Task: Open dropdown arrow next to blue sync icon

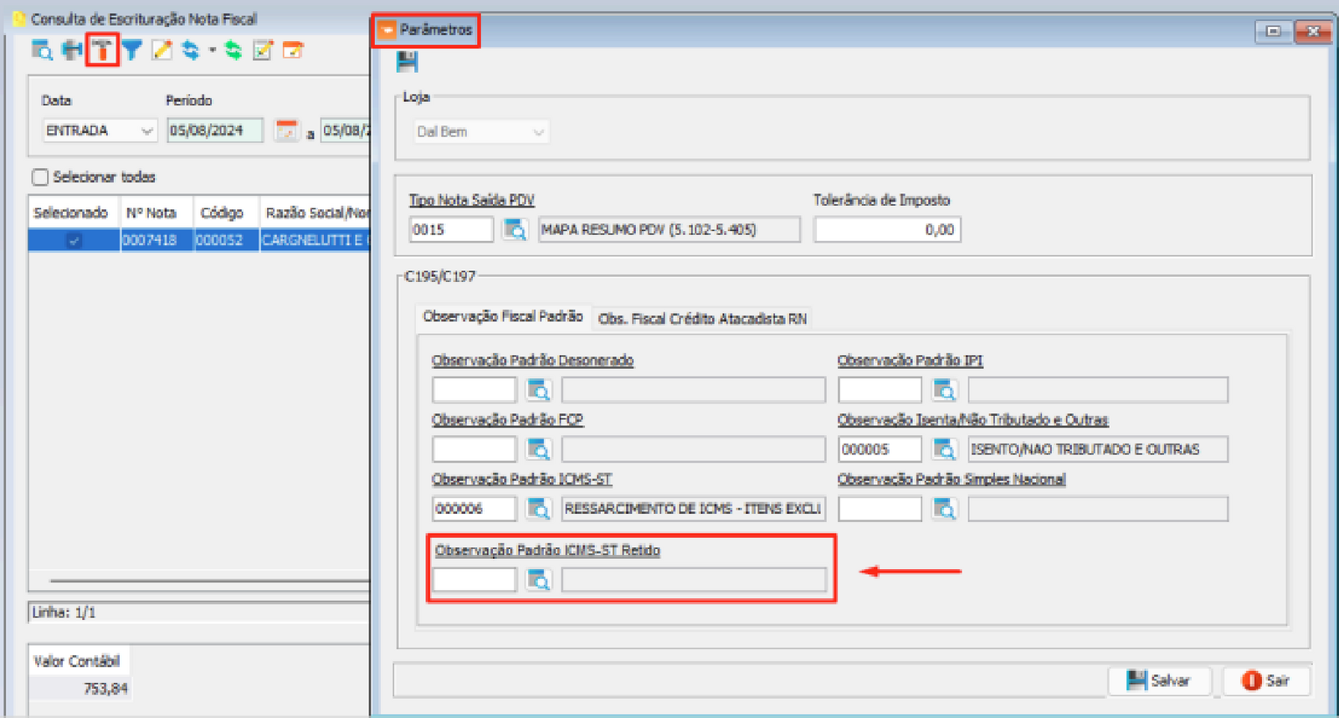Action: [x=213, y=51]
